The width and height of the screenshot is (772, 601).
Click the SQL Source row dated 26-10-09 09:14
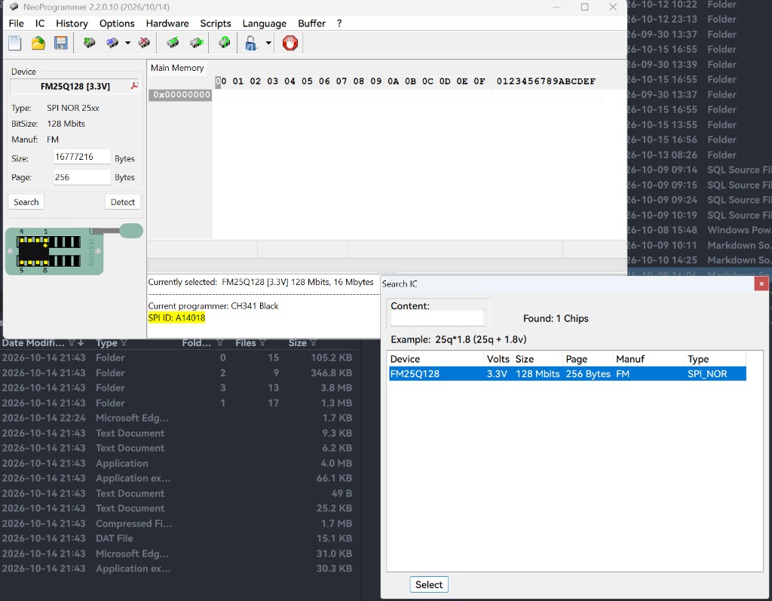click(699, 170)
